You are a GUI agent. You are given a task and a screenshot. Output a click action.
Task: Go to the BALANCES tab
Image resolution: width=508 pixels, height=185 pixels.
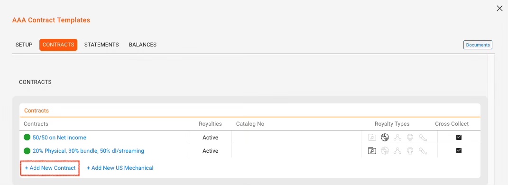[143, 45]
